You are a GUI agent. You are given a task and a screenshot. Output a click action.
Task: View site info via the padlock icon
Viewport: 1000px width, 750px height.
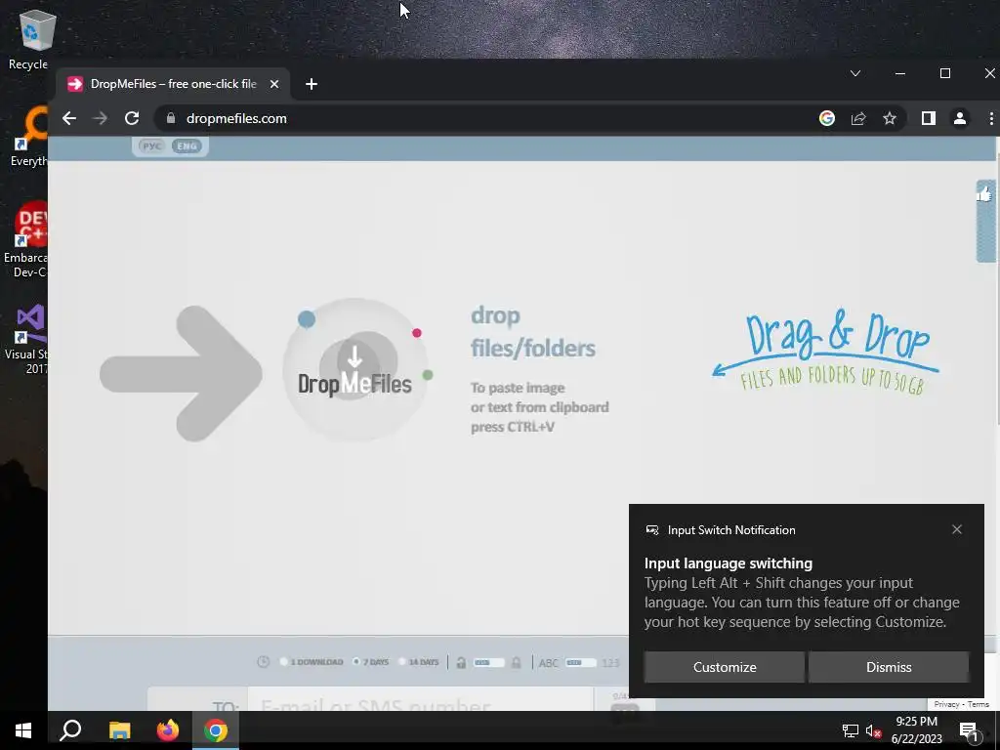point(170,118)
